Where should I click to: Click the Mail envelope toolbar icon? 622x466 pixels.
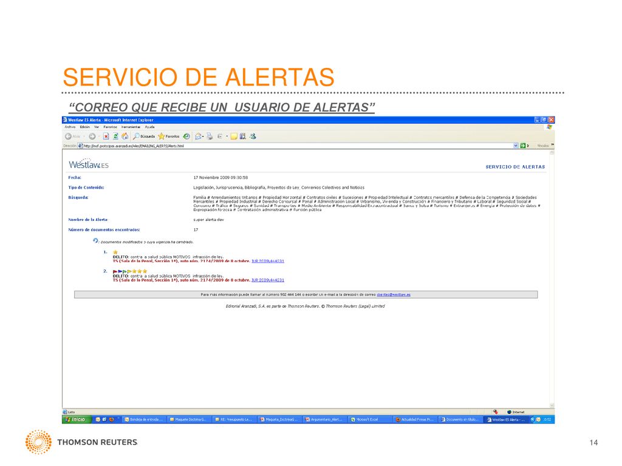[198, 137]
